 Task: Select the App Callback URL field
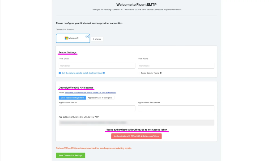coord(136,123)
